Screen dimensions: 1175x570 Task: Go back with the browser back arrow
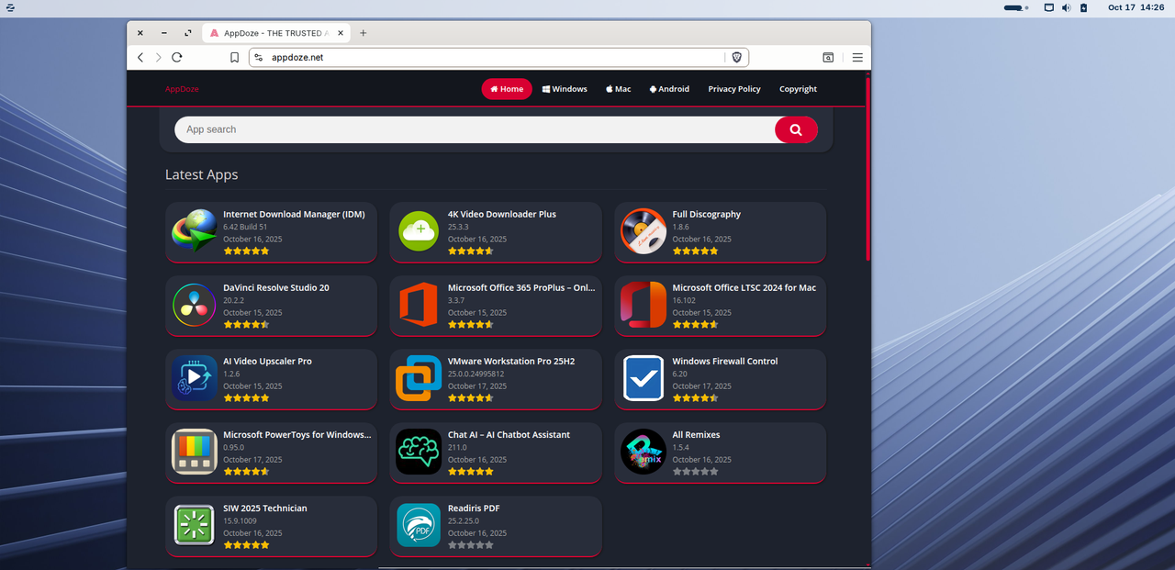click(140, 57)
